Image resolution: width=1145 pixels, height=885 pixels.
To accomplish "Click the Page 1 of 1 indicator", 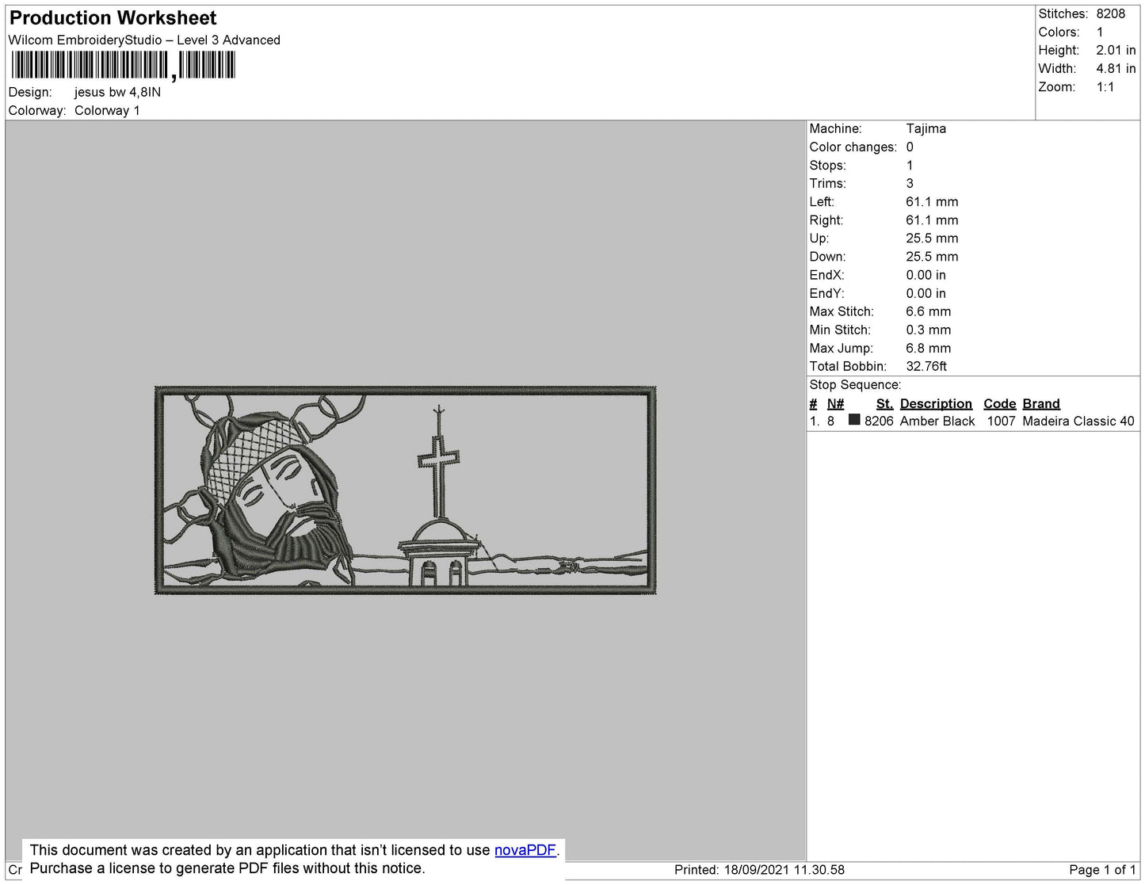I will 1103,870.
